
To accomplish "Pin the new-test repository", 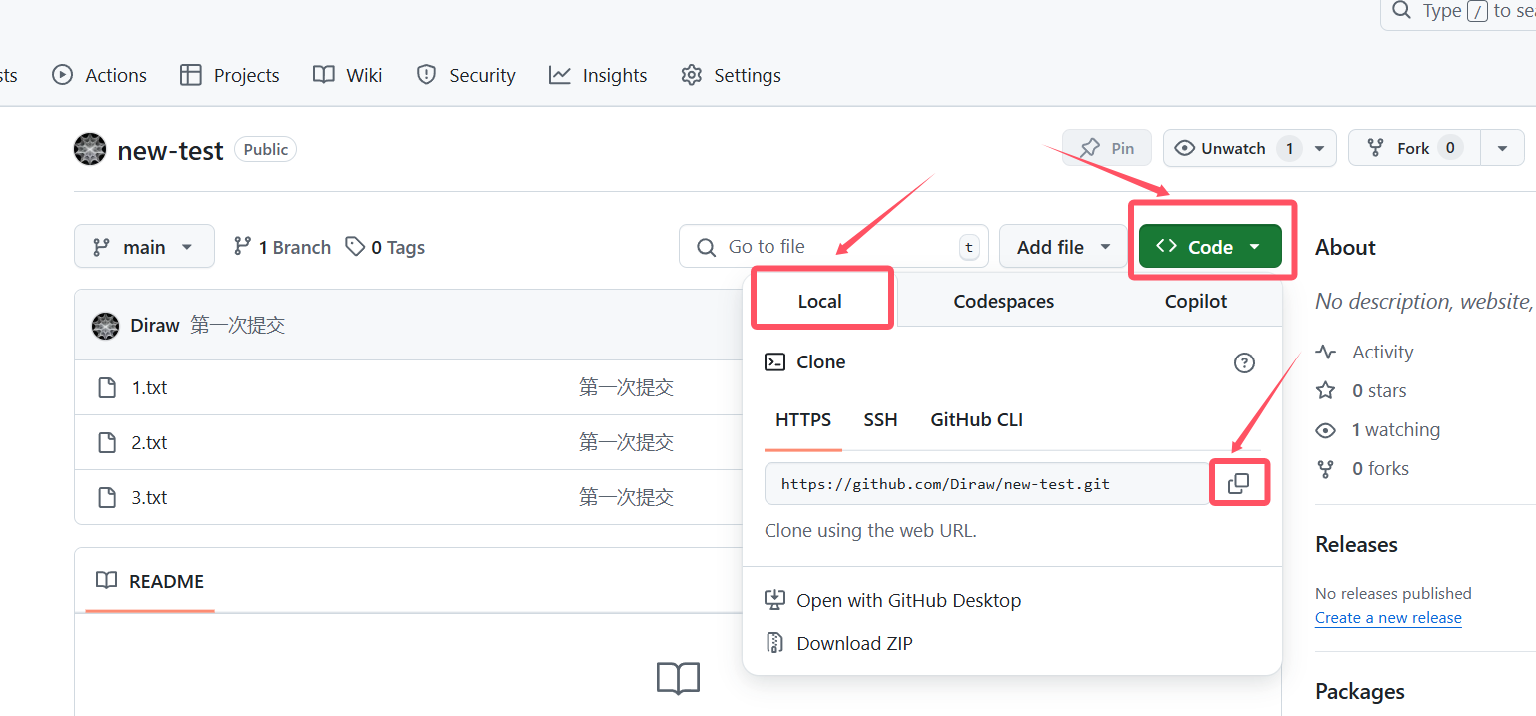I will pyautogui.click(x=1107, y=149).
